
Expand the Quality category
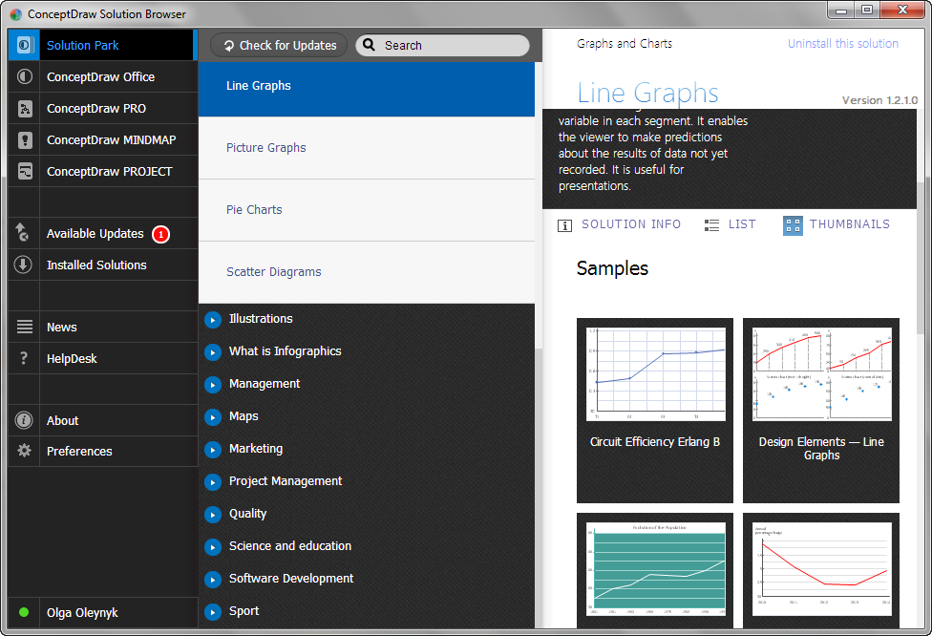click(212, 514)
